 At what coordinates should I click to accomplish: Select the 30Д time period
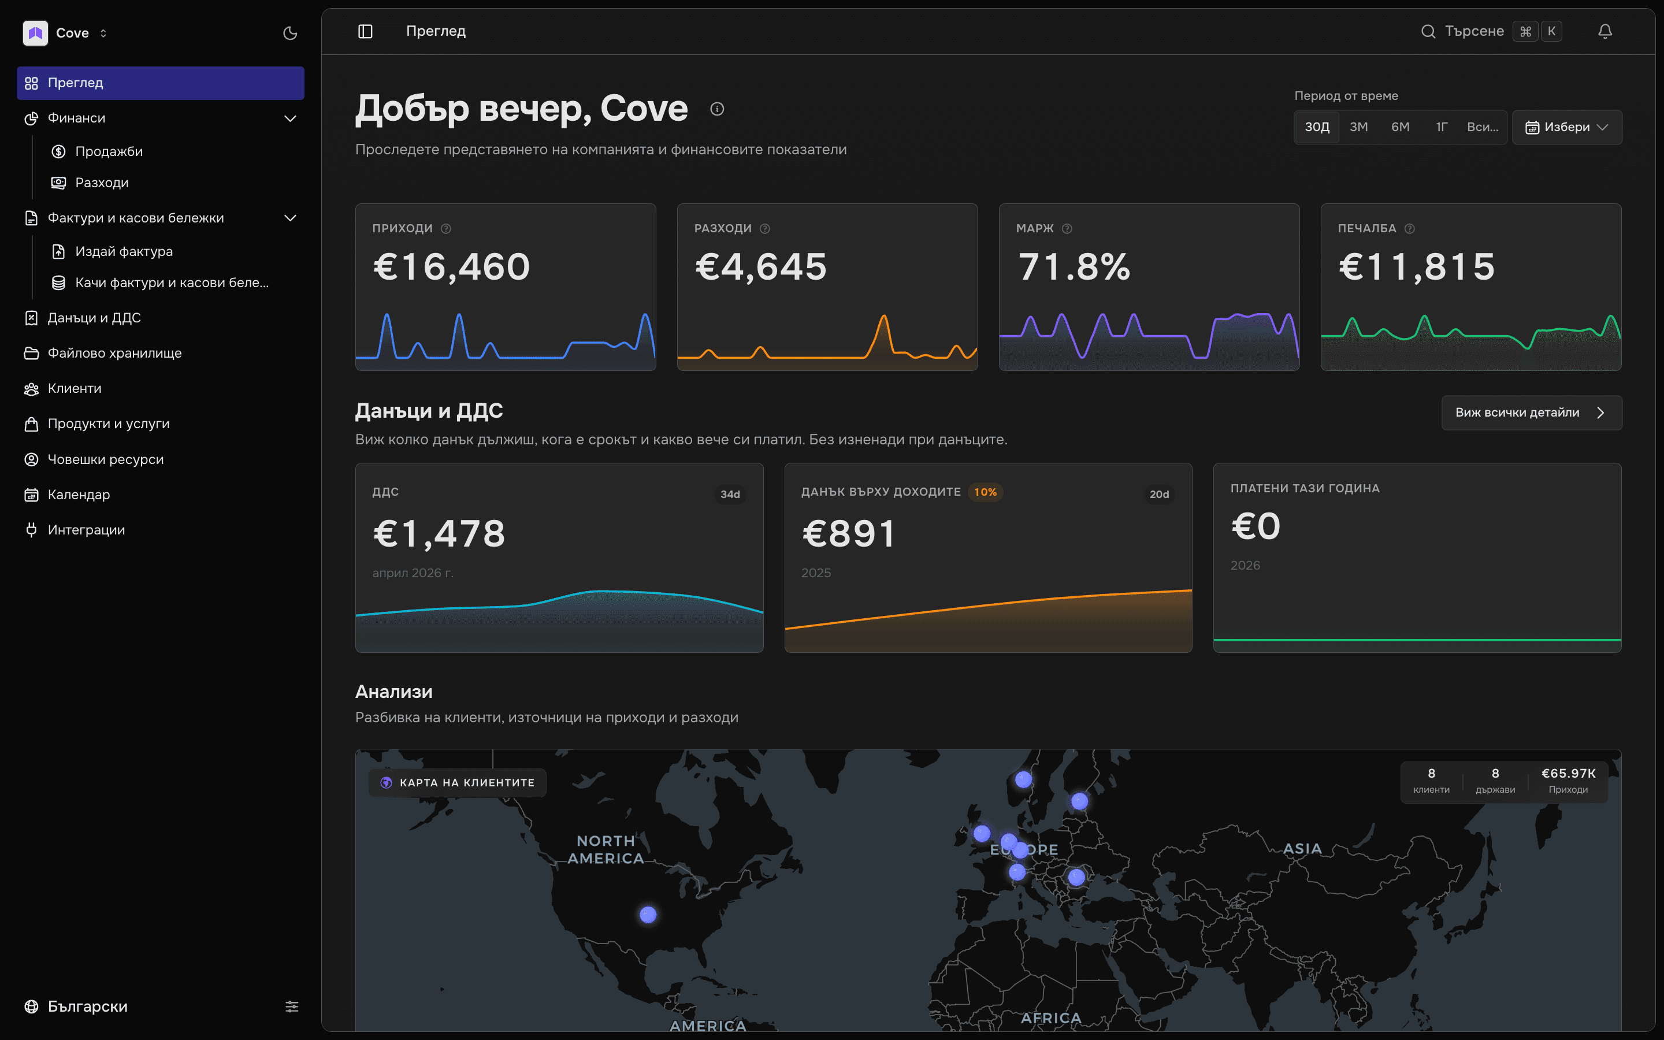click(x=1317, y=127)
